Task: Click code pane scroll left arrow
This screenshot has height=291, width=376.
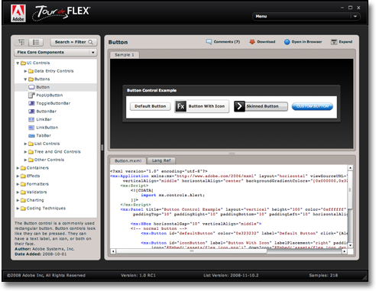Action: click(x=113, y=251)
